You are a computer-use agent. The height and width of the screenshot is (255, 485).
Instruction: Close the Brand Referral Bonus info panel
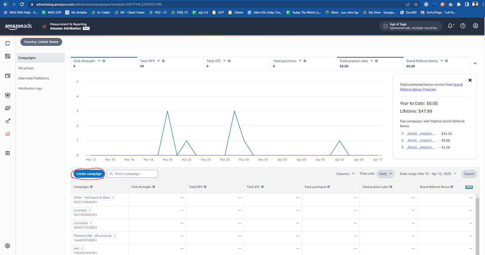click(x=470, y=80)
